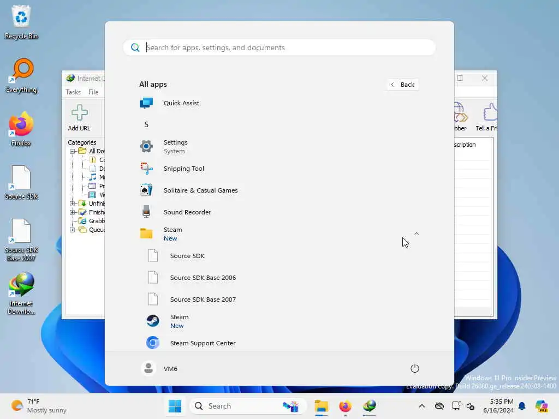Viewport: 559px width, 419px height.
Task: Launch Snipping Tool
Action: 279,169
